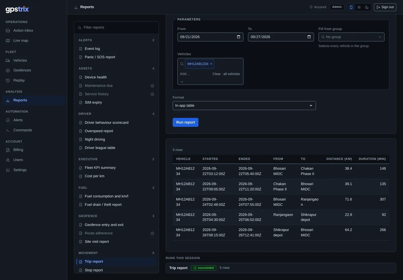Viewport: 403px width, 280px height.
Task: Open calendar picker on From date
Action: [239, 37]
